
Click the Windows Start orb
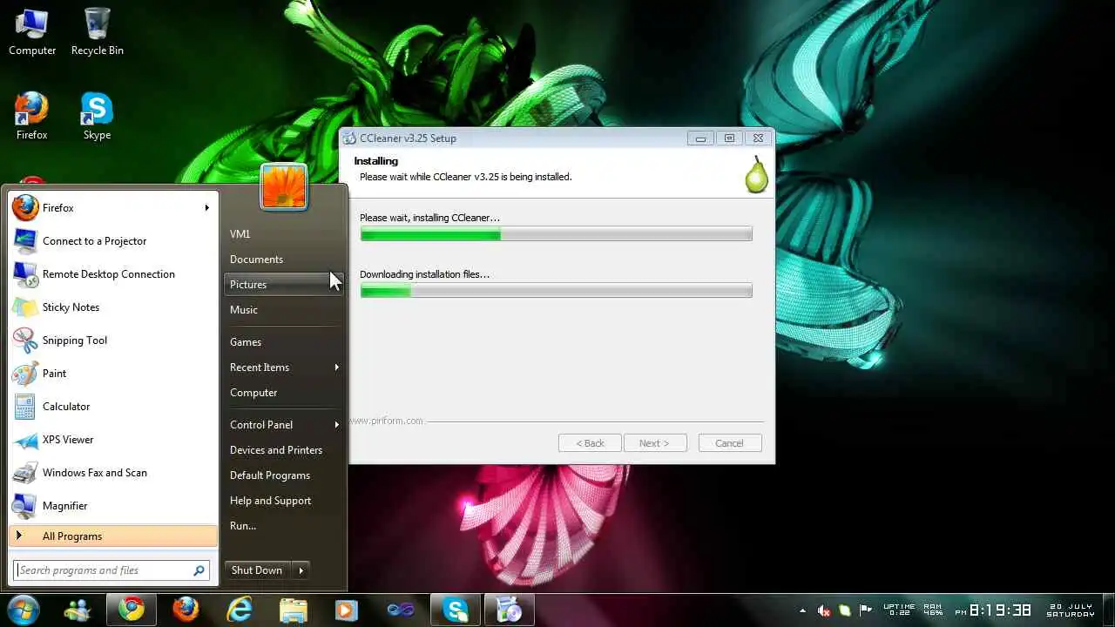pyautogui.click(x=23, y=610)
